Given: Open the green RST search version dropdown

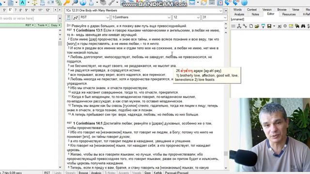Looking at the screenshot, I should pyautogui.click(x=30, y=25).
